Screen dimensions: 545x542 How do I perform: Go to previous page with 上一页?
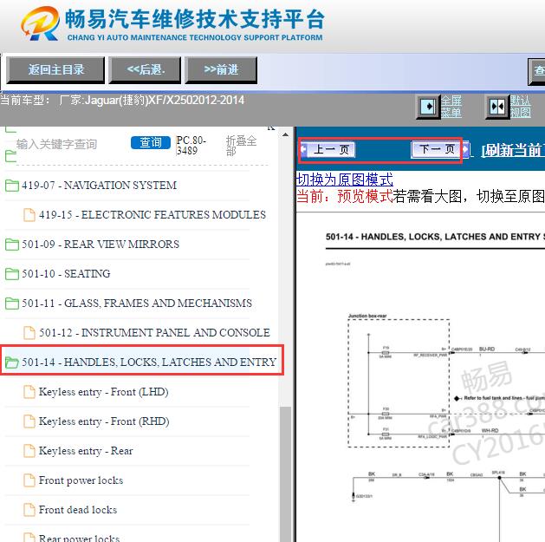point(328,150)
